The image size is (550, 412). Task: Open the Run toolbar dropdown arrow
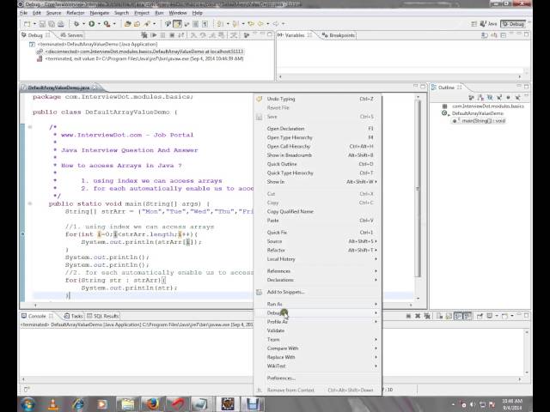point(99,24)
